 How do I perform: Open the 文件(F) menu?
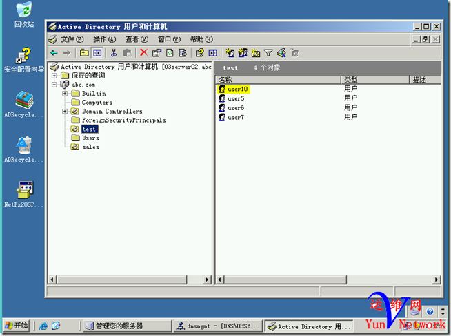pyautogui.click(x=72, y=39)
